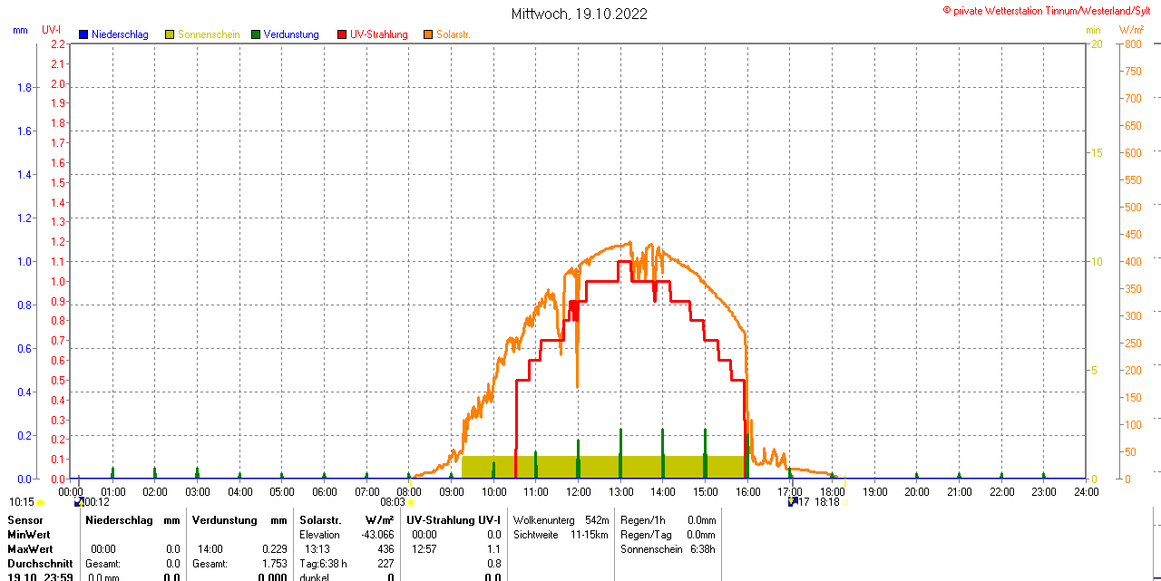The width and height of the screenshot is (1161, 581).
Task: Click the Niederschlag legend label
Action: (122, 34)
